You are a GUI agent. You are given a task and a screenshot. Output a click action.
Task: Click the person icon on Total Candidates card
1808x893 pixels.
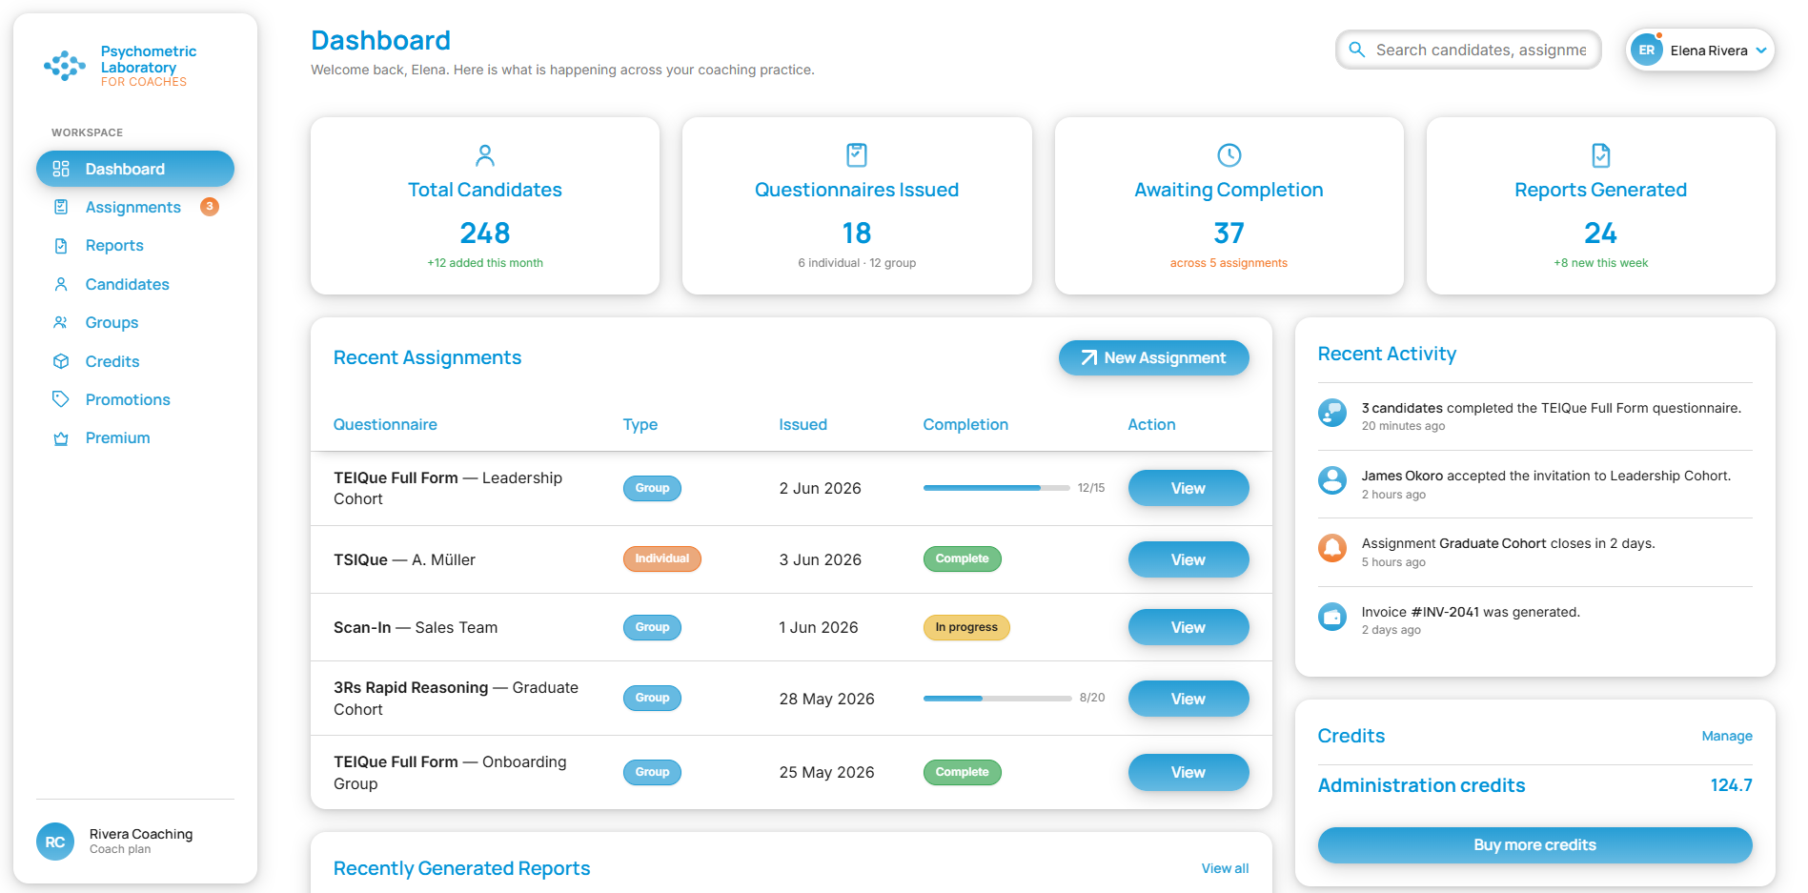pyautogui.click(x=485, y=154)
